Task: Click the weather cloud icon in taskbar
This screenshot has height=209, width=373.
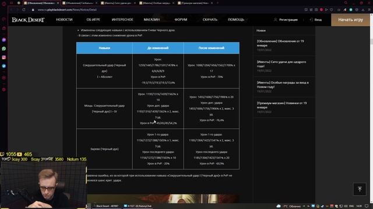Action: [x=279, y=206]
